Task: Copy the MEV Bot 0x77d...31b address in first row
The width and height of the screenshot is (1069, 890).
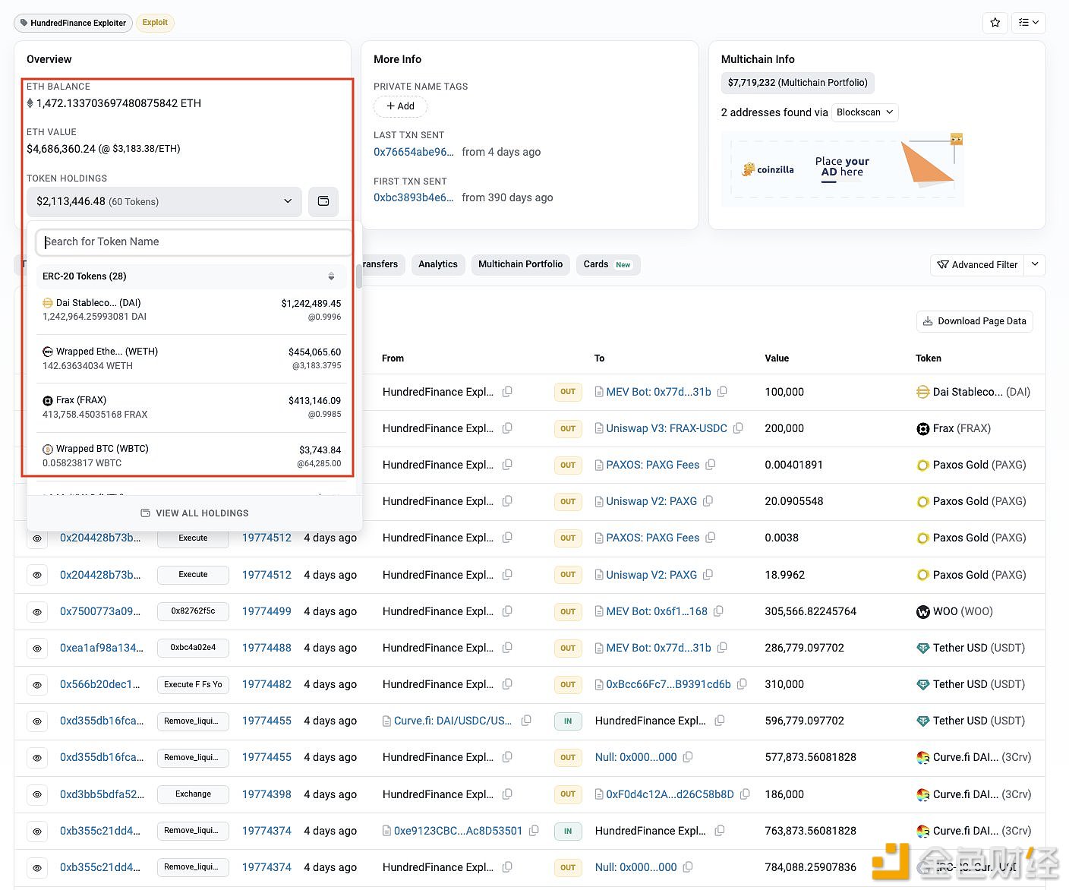Action: pos(723,392)
